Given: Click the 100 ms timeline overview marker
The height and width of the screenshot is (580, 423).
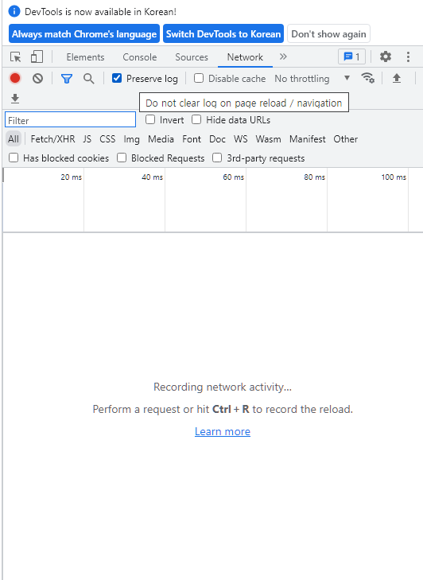Looking at the screenshot, I should click(x=394, y=177).
